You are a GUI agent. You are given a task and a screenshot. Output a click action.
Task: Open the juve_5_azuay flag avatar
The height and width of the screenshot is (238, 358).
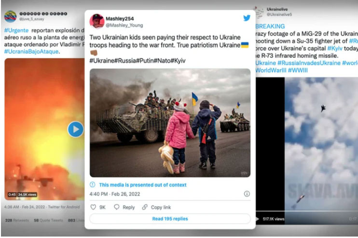pos(11,16)
